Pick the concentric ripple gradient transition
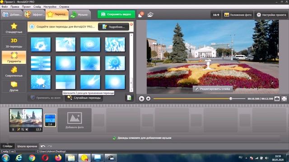This screenshot has height=162, width=289. [x=90, y=63]
